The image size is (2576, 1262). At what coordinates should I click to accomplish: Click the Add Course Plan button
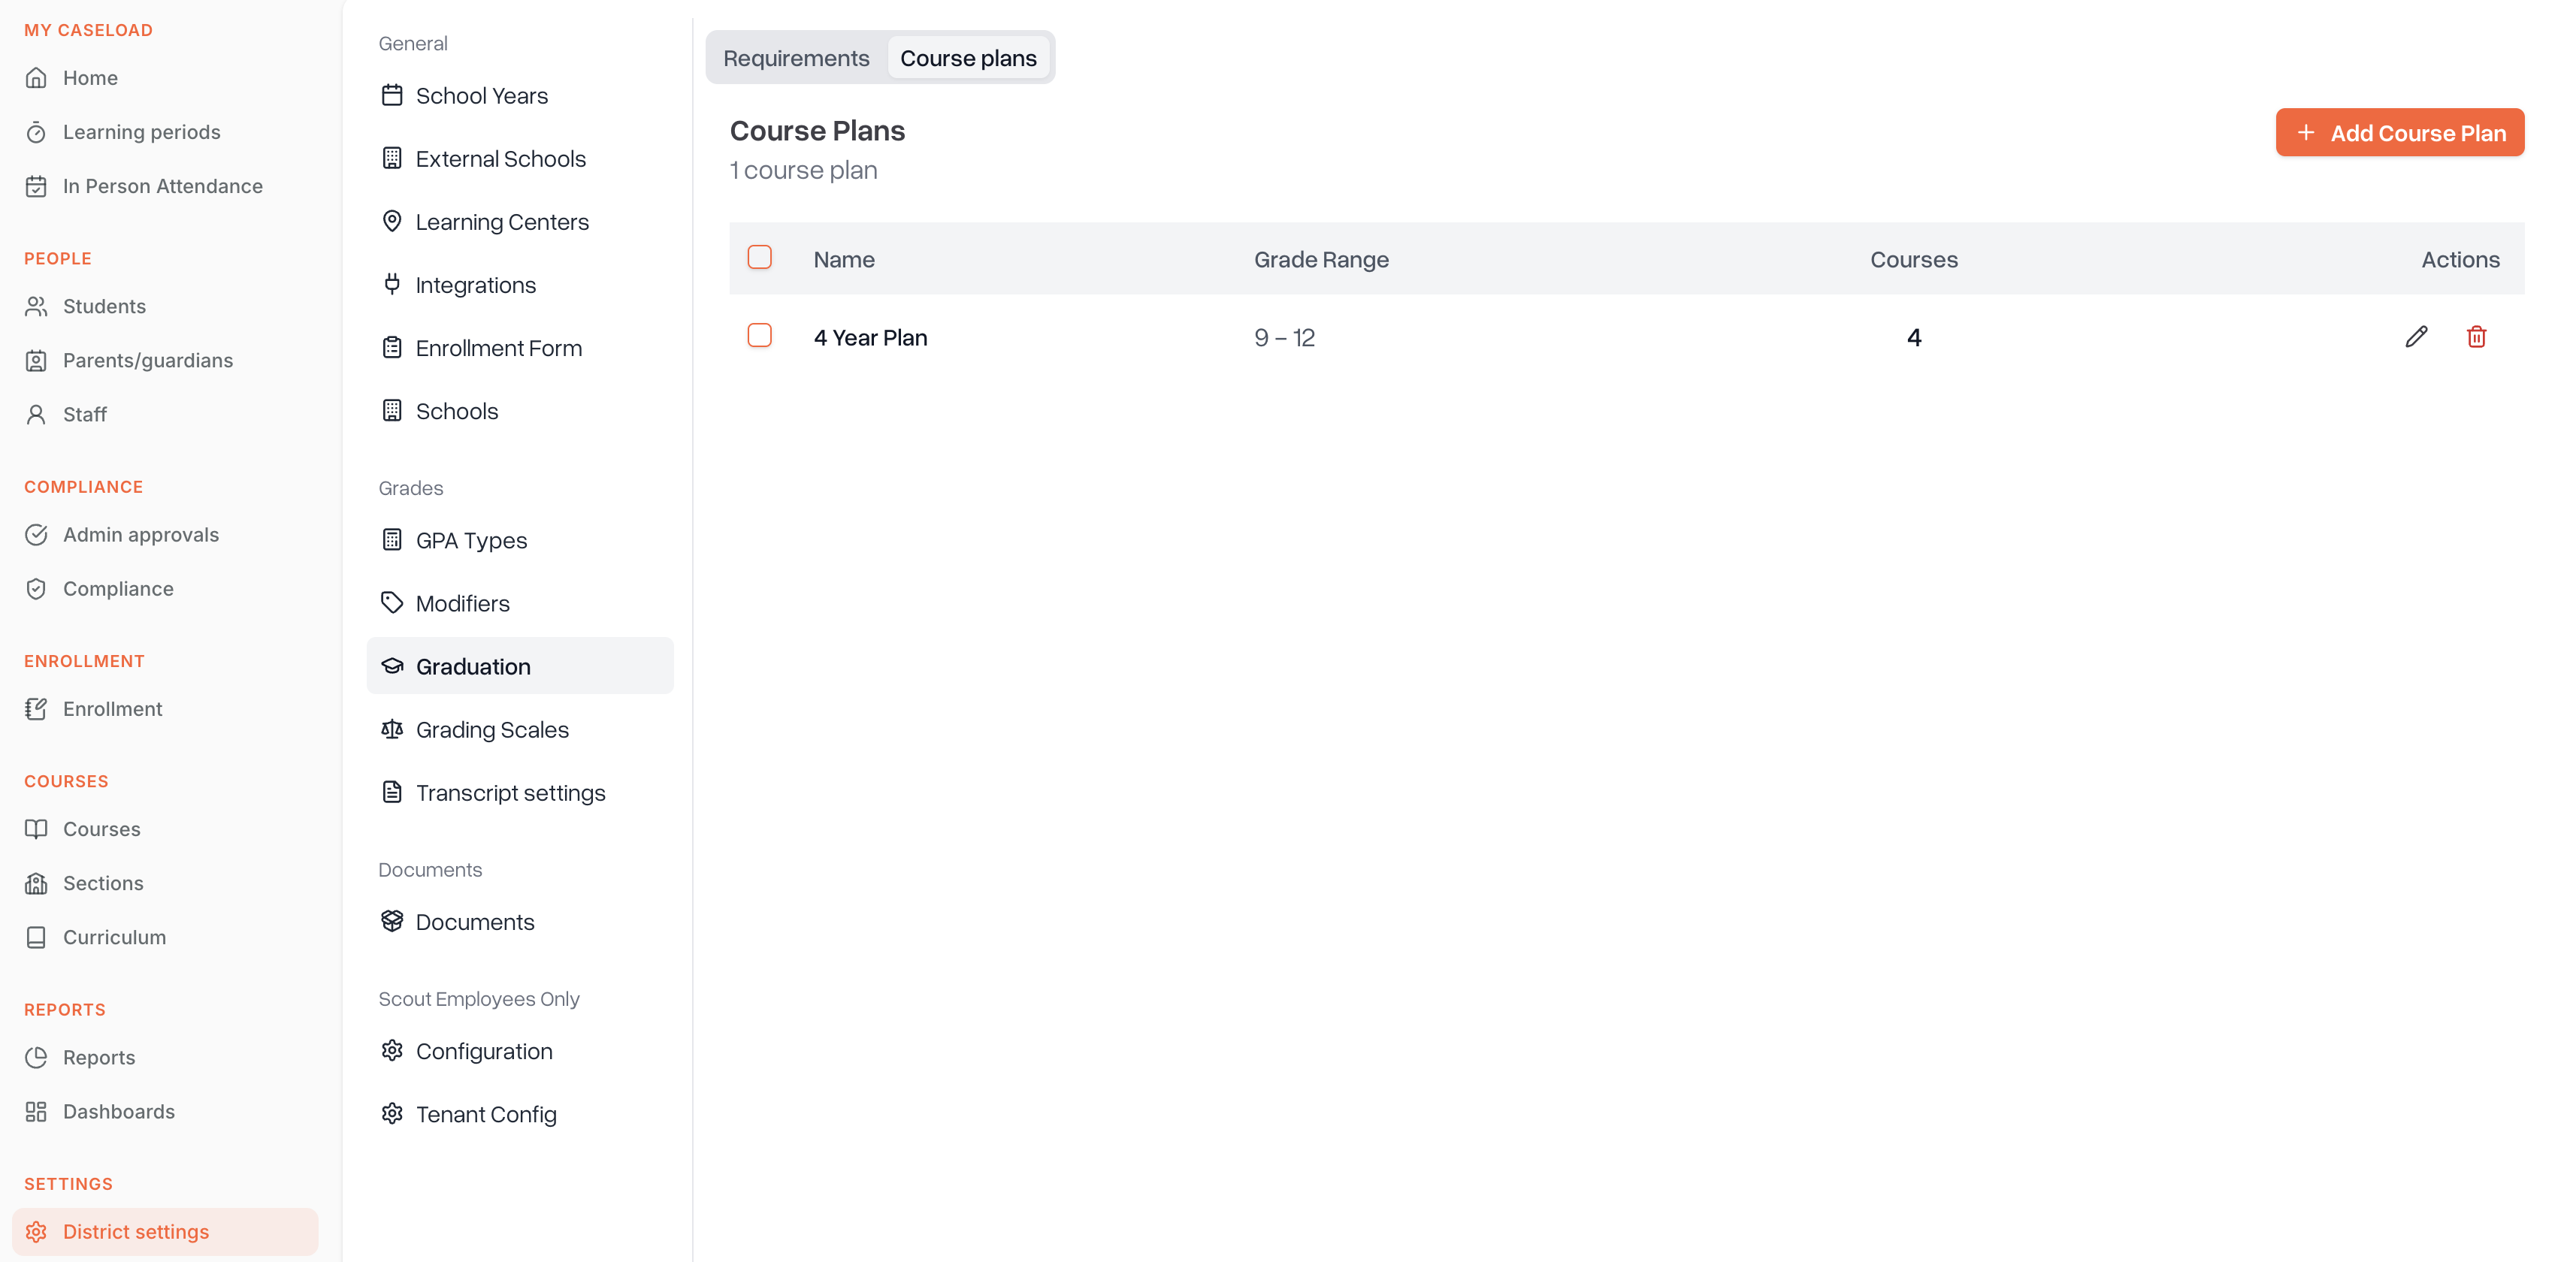pyautogui.click(x=2399, y=133)
